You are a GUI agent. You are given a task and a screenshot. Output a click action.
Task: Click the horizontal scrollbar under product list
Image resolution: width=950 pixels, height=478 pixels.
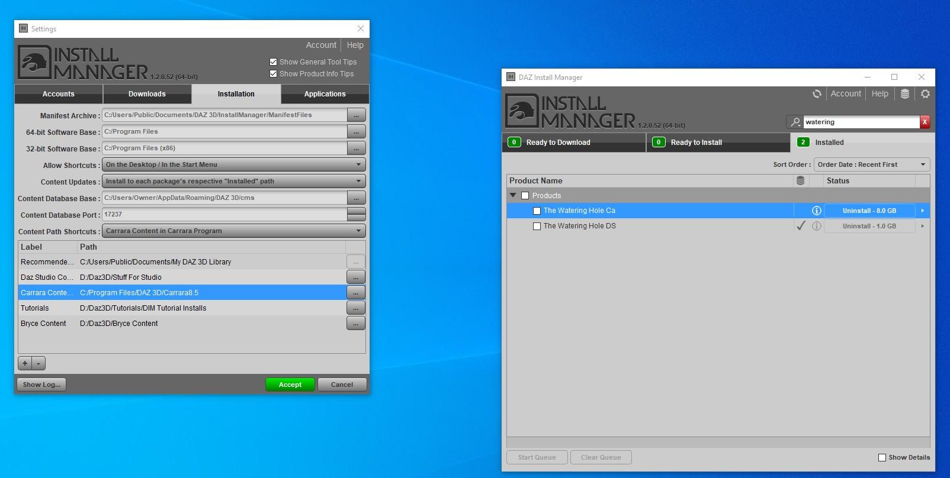(718, 442)
